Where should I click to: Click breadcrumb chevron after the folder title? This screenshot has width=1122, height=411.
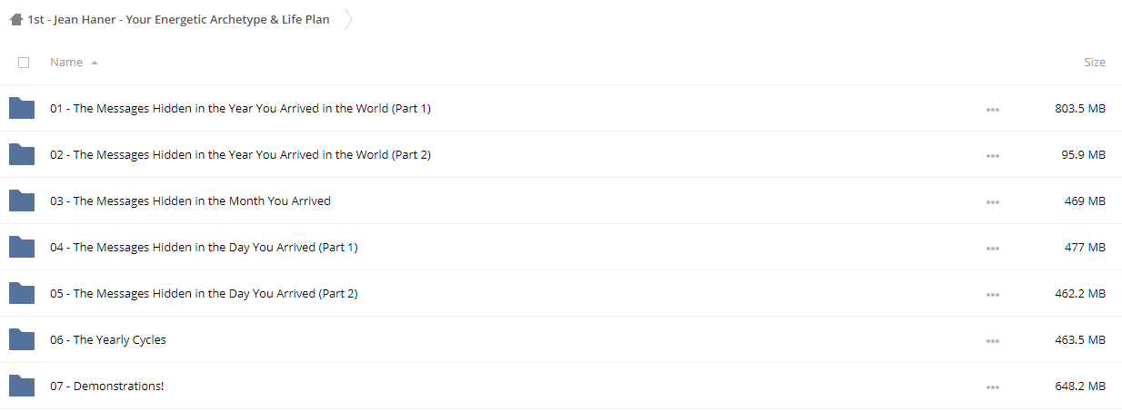click(x=348, y=19)
